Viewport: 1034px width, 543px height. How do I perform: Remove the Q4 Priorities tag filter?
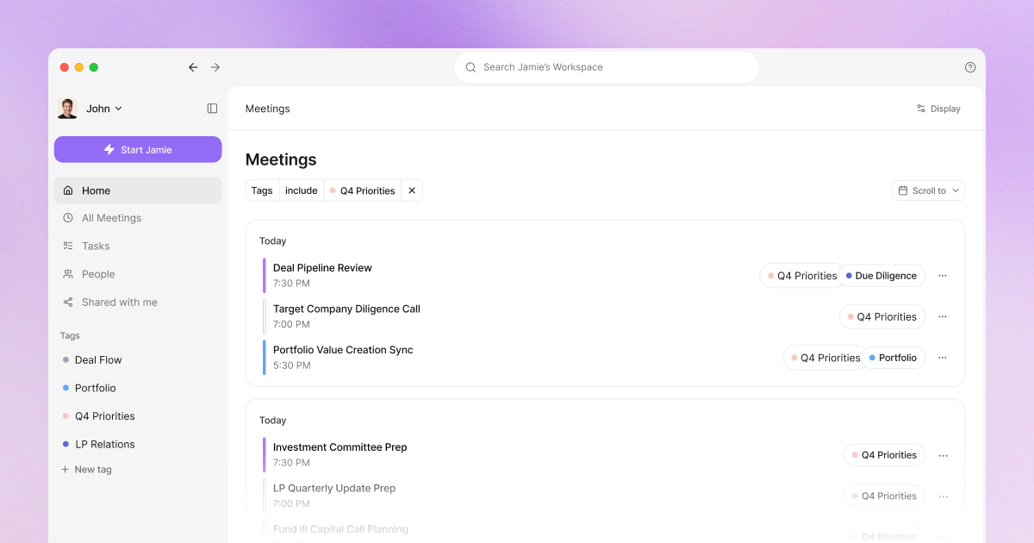pyautogui.click(x=412, y=190)
